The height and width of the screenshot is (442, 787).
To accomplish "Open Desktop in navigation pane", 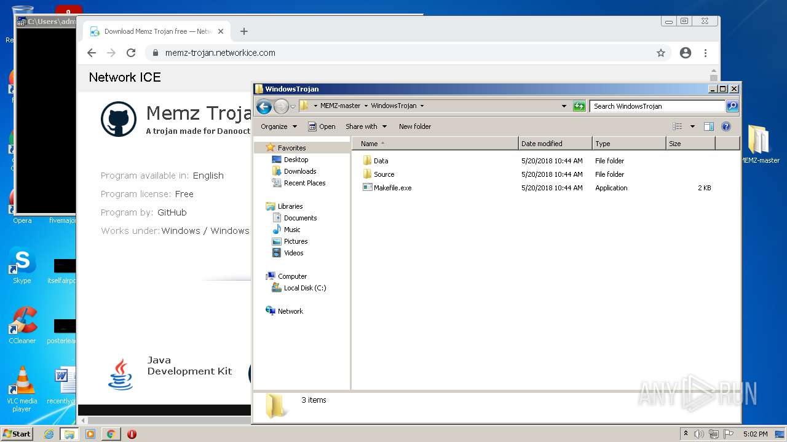I will pyautogui.click(x=296, y=160).
